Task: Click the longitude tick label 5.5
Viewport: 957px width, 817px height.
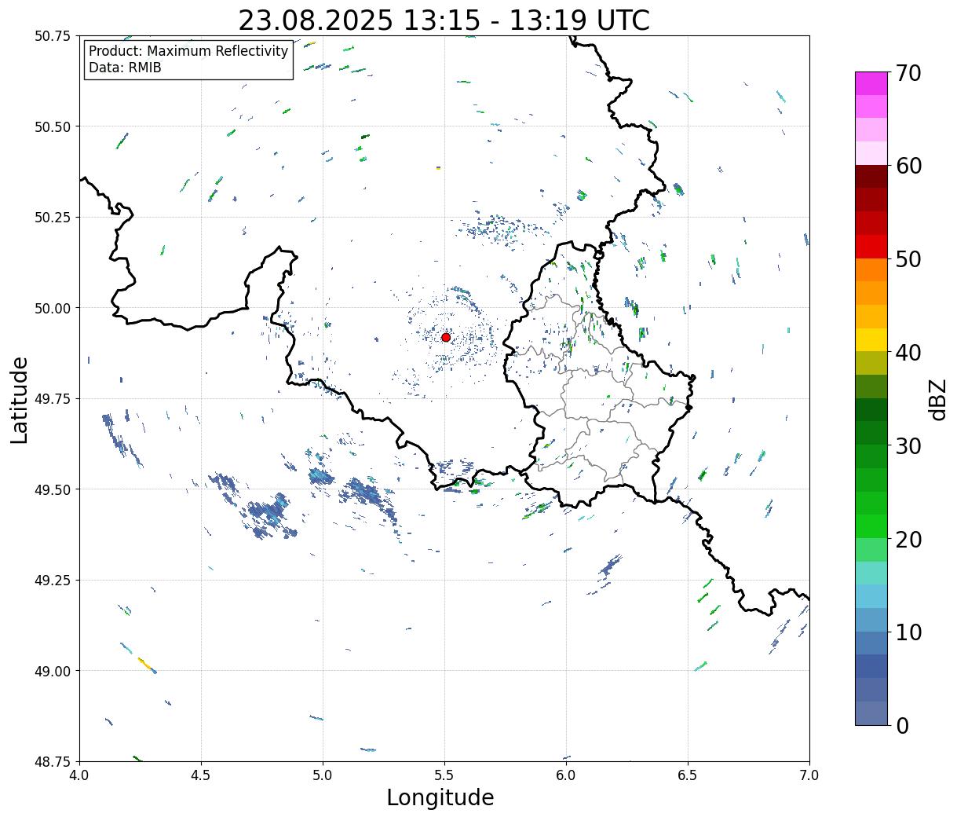Action: pos(444,775)
